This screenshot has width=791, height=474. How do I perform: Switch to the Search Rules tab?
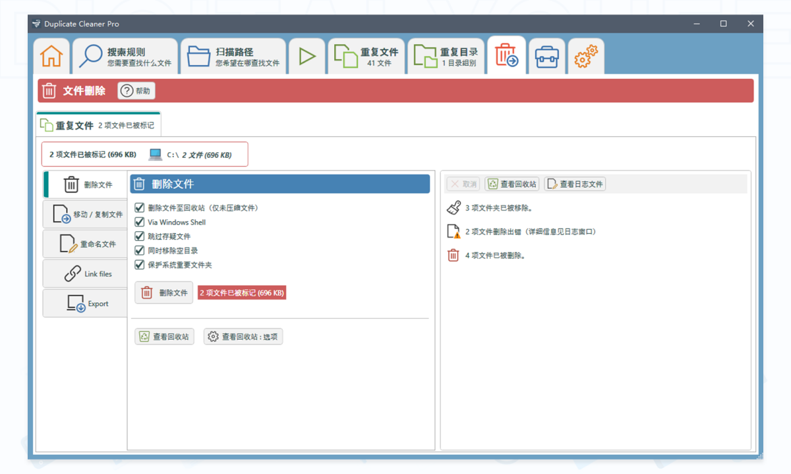[x=125, y=57]
